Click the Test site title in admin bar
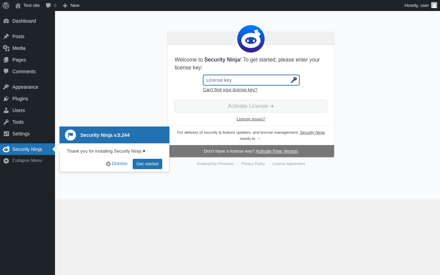Viewport: 440px width, 275px height. click(32, 5)
